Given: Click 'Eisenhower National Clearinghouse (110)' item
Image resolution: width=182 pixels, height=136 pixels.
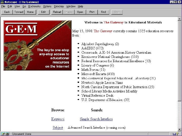Looking at the screenshot, I should tap(110, 57).
